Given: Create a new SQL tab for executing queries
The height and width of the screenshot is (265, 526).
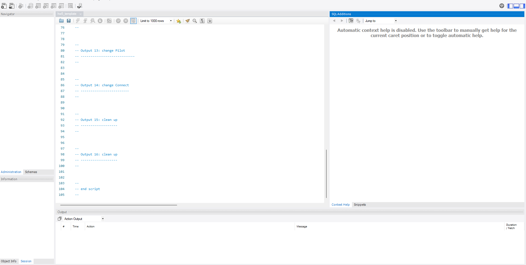Looking at the screenshot, I should coord(4,5).
